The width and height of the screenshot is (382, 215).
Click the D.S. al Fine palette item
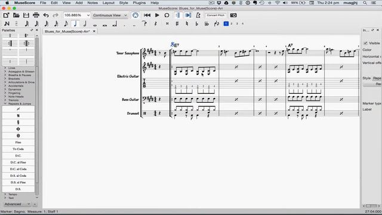click(19, 182)
